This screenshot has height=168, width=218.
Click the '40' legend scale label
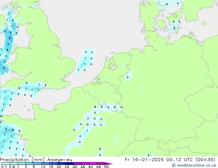pos(90,167)
